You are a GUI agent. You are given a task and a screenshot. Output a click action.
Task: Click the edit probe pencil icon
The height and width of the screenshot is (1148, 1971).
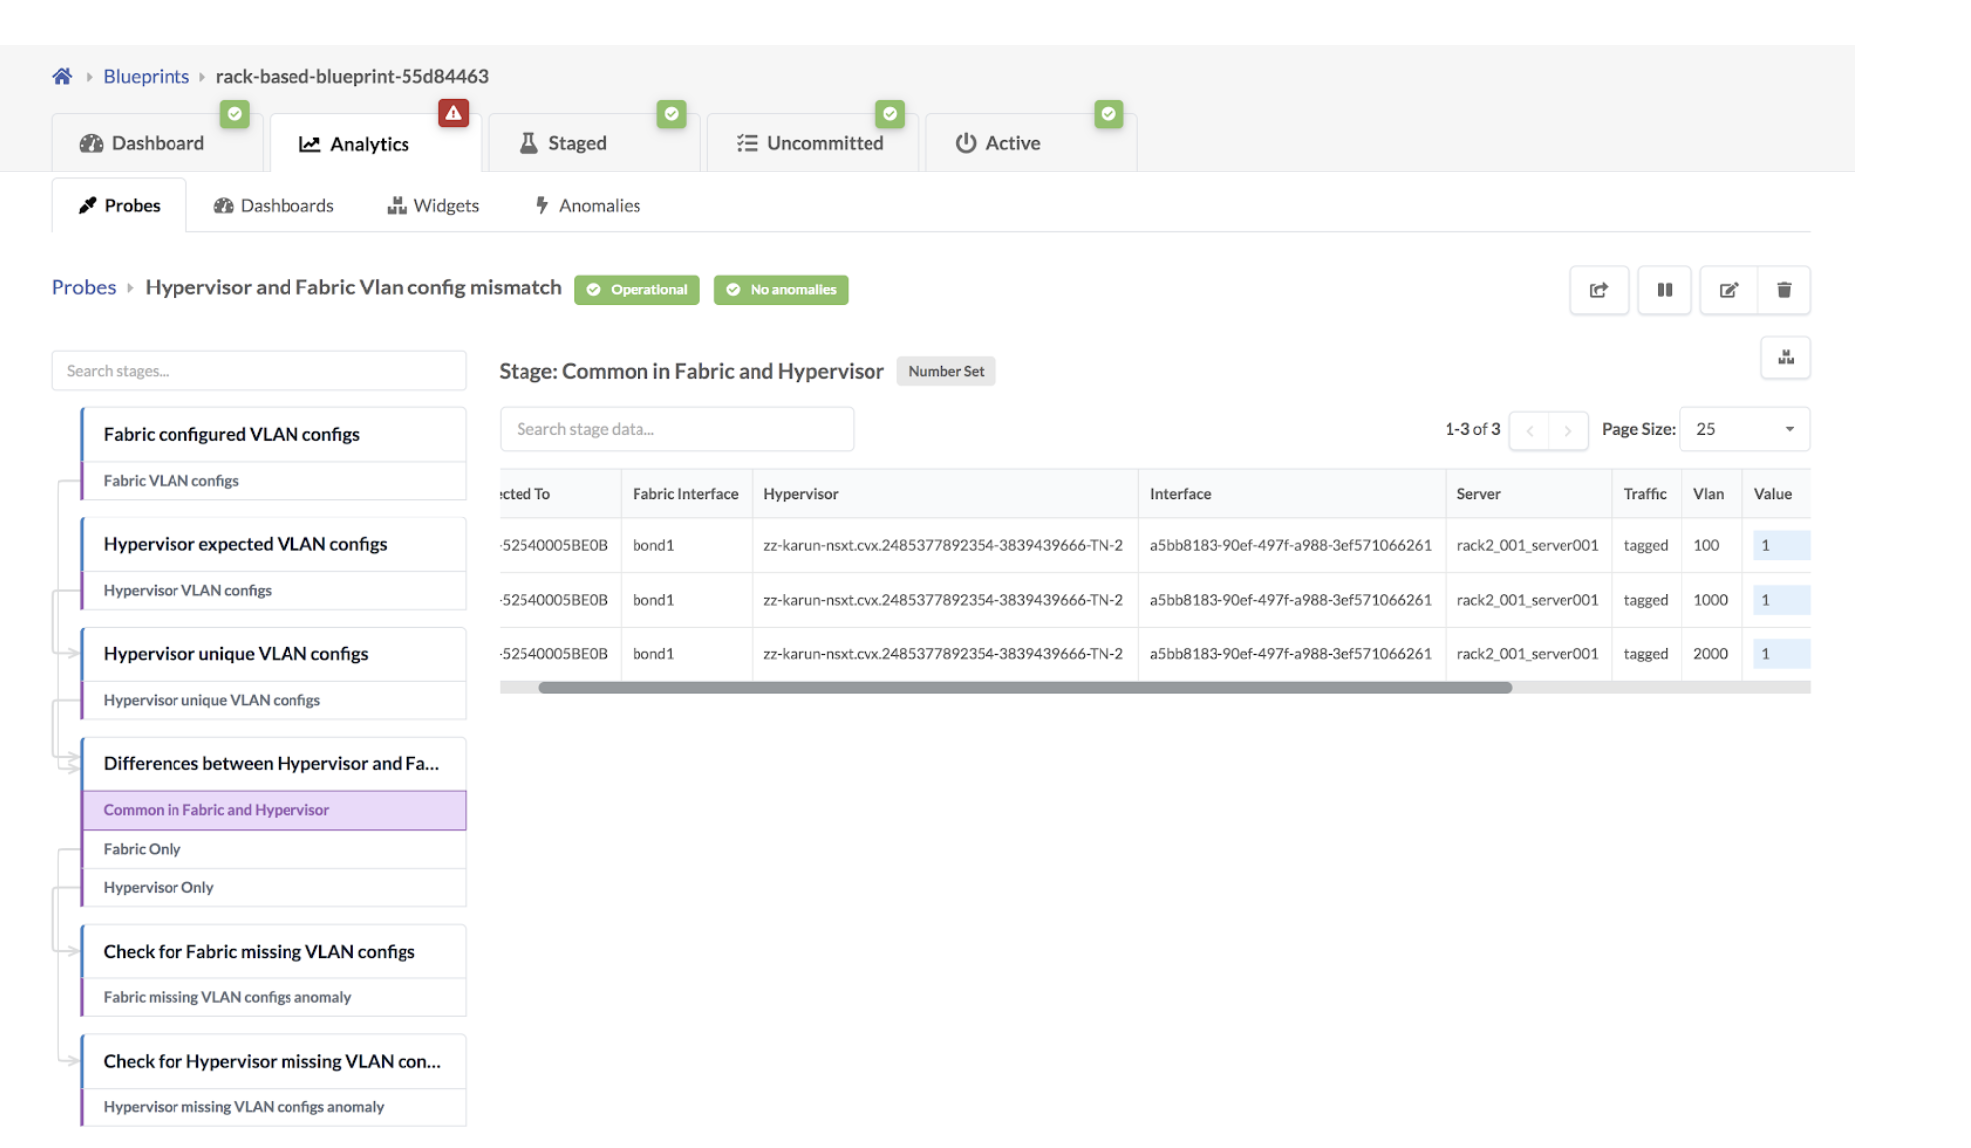pyautogui.click(x=1728, y=289)
